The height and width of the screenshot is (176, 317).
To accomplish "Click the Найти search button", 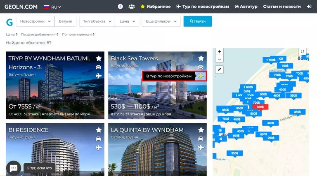I will 198,21.
